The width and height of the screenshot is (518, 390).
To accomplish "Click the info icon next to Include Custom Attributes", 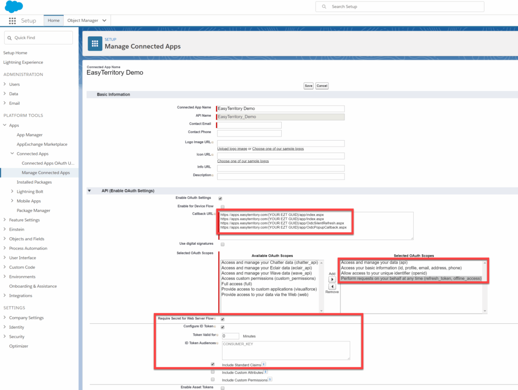I will [x=267, y=372].
